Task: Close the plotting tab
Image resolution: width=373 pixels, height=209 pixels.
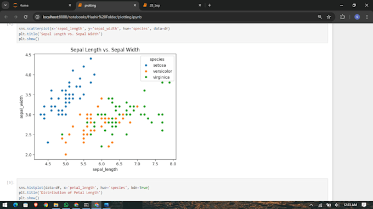Action: click(135, 5)
